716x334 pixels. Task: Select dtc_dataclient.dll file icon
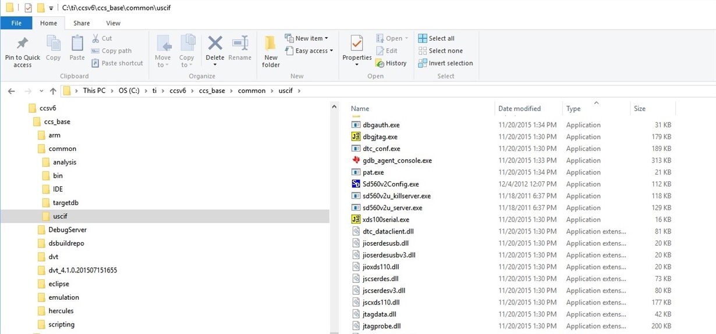pos(356,231)
